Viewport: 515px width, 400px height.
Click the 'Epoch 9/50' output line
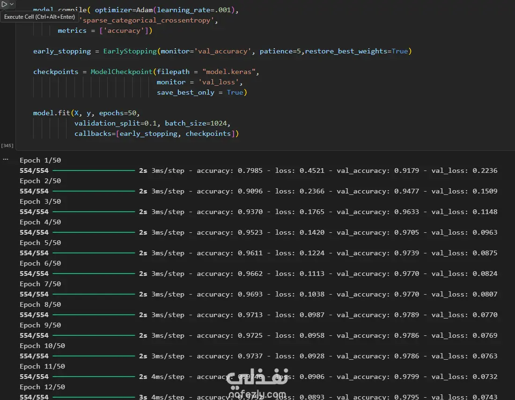click(40, 326)
